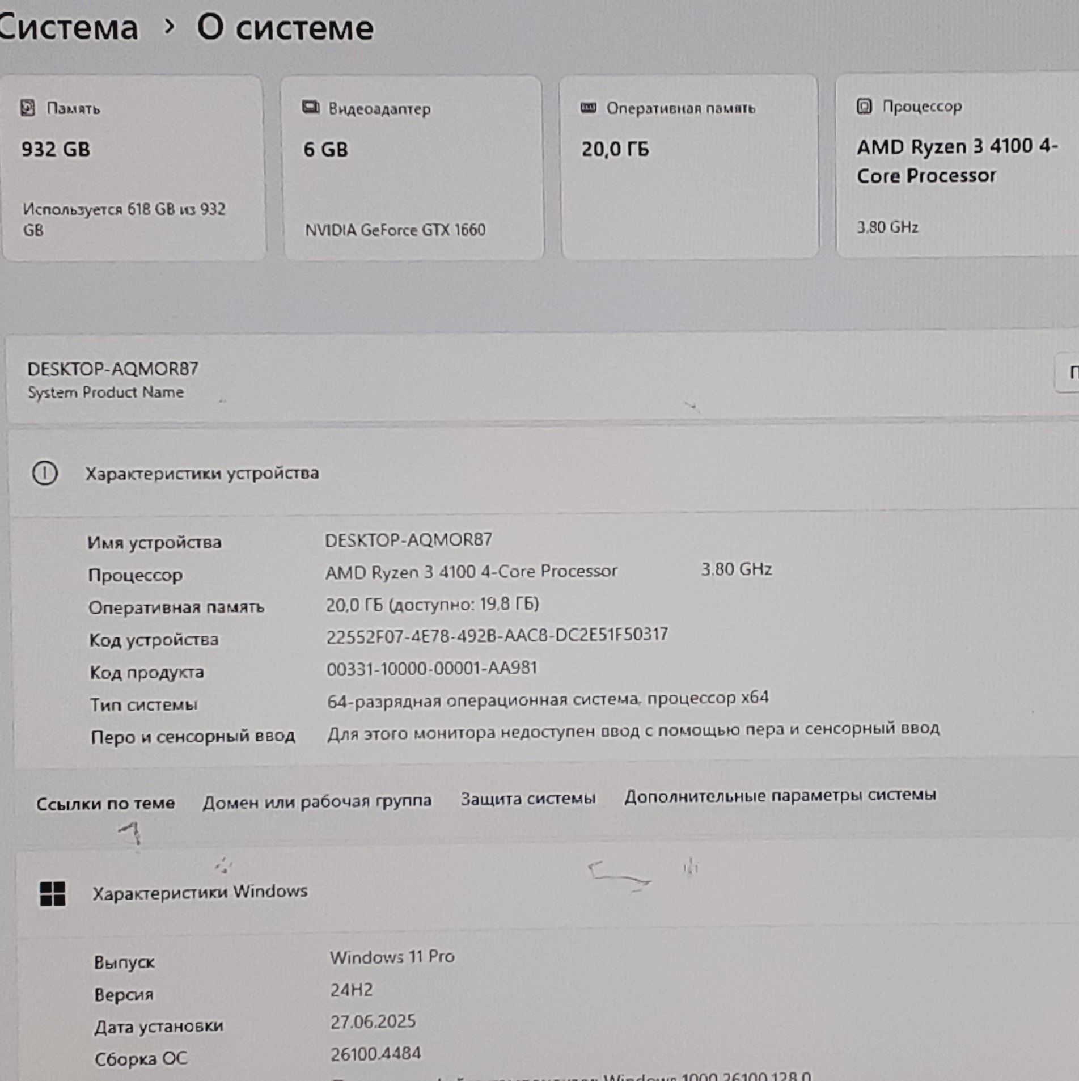Click the OS build 26100.4484

pyautogui.click(x=376, y=1054)
